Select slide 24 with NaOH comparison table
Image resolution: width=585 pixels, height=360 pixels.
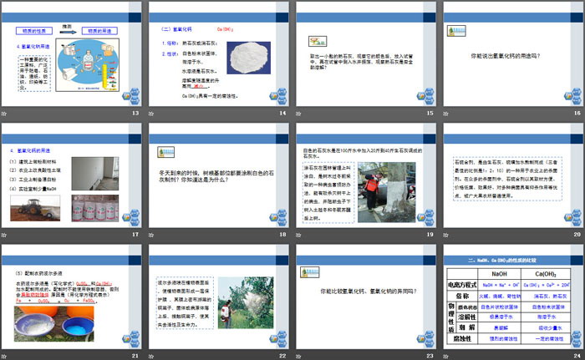511,295
